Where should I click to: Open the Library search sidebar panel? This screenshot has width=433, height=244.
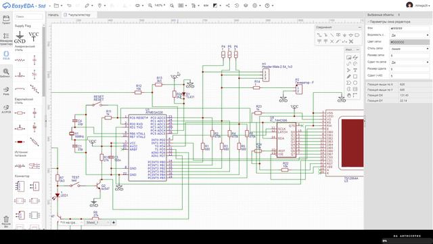6,73
